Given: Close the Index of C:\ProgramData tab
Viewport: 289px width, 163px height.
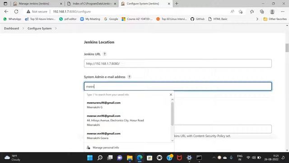Looking at the screenshot, I should click(x=115, y=4).
